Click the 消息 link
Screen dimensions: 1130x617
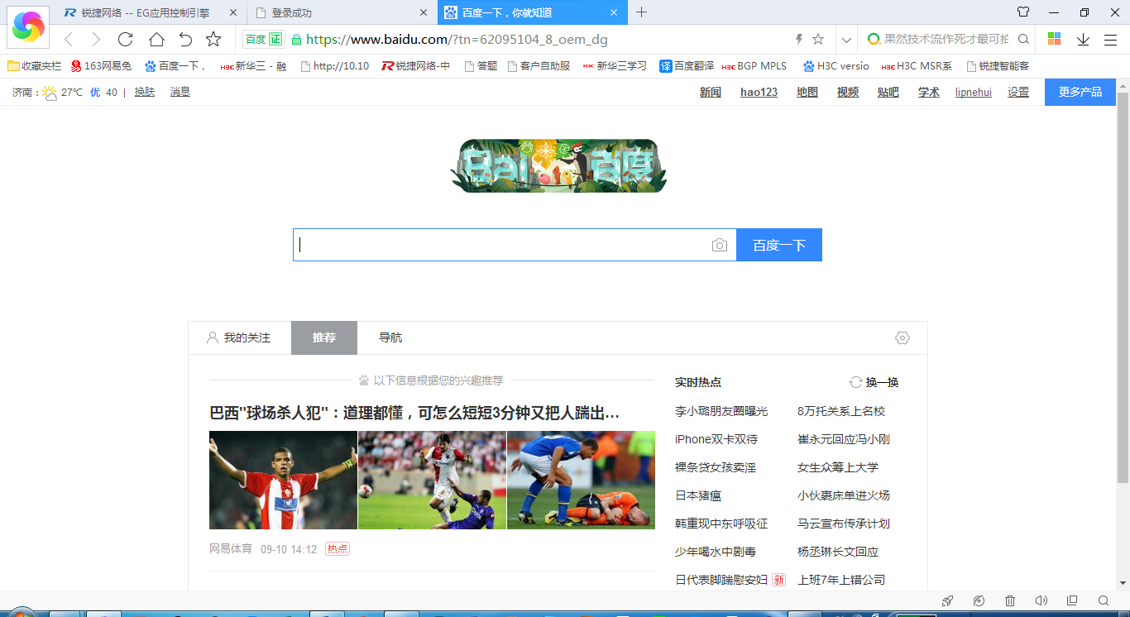[180, 92]
